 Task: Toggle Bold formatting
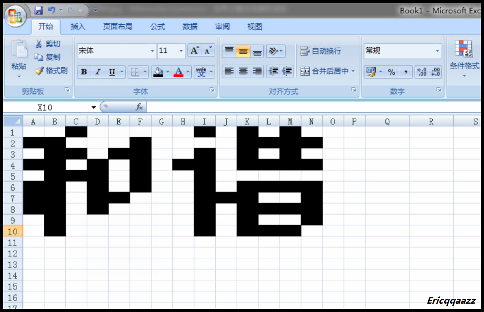pos(84,72)
